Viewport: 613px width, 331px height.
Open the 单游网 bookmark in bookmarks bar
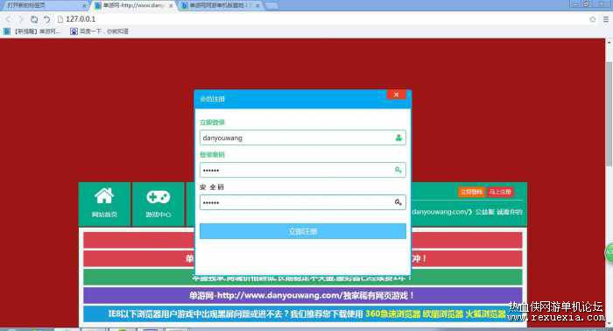point(32,32)
